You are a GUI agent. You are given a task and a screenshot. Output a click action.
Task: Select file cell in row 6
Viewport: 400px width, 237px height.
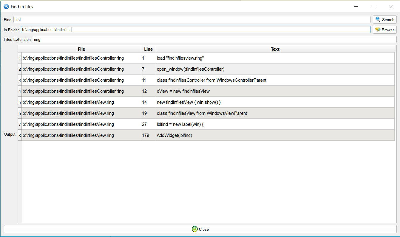point(81,113)
